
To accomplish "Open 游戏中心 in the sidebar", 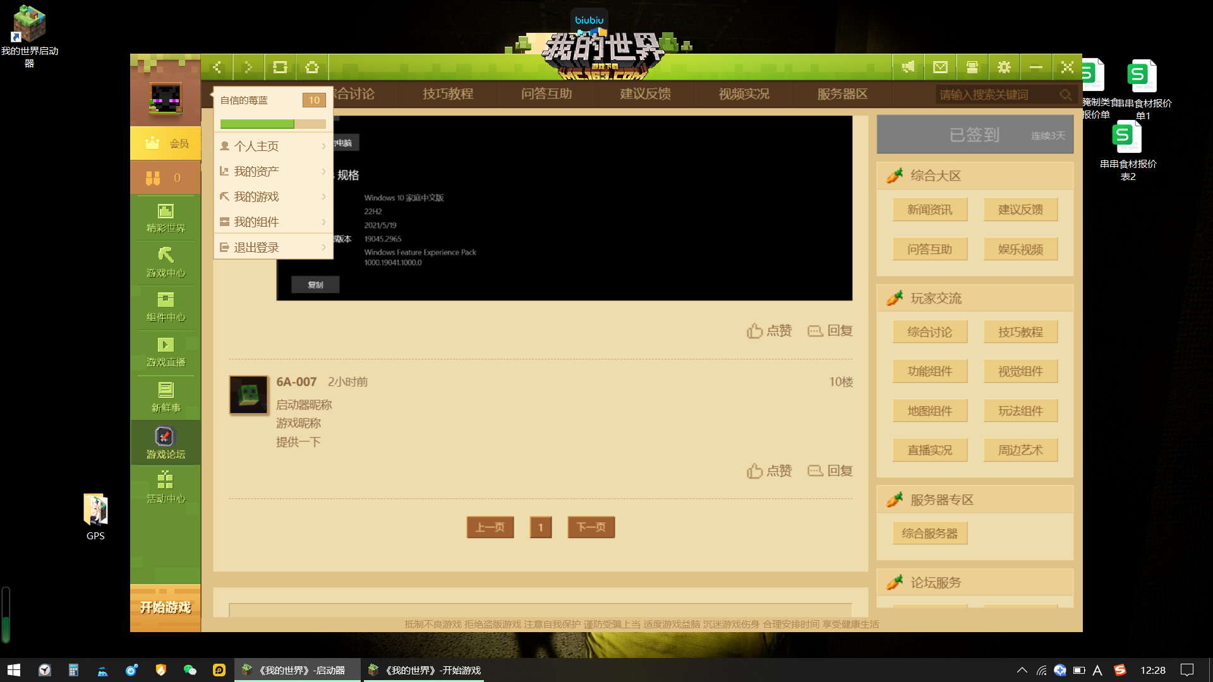I will pyautogui.click(x=166, y=263).
